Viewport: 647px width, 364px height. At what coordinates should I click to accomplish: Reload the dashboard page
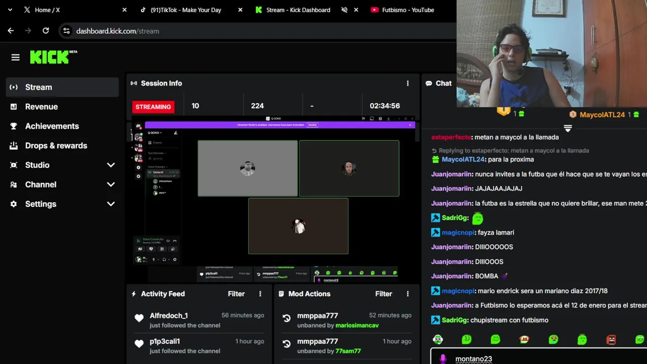pos(45,31)
